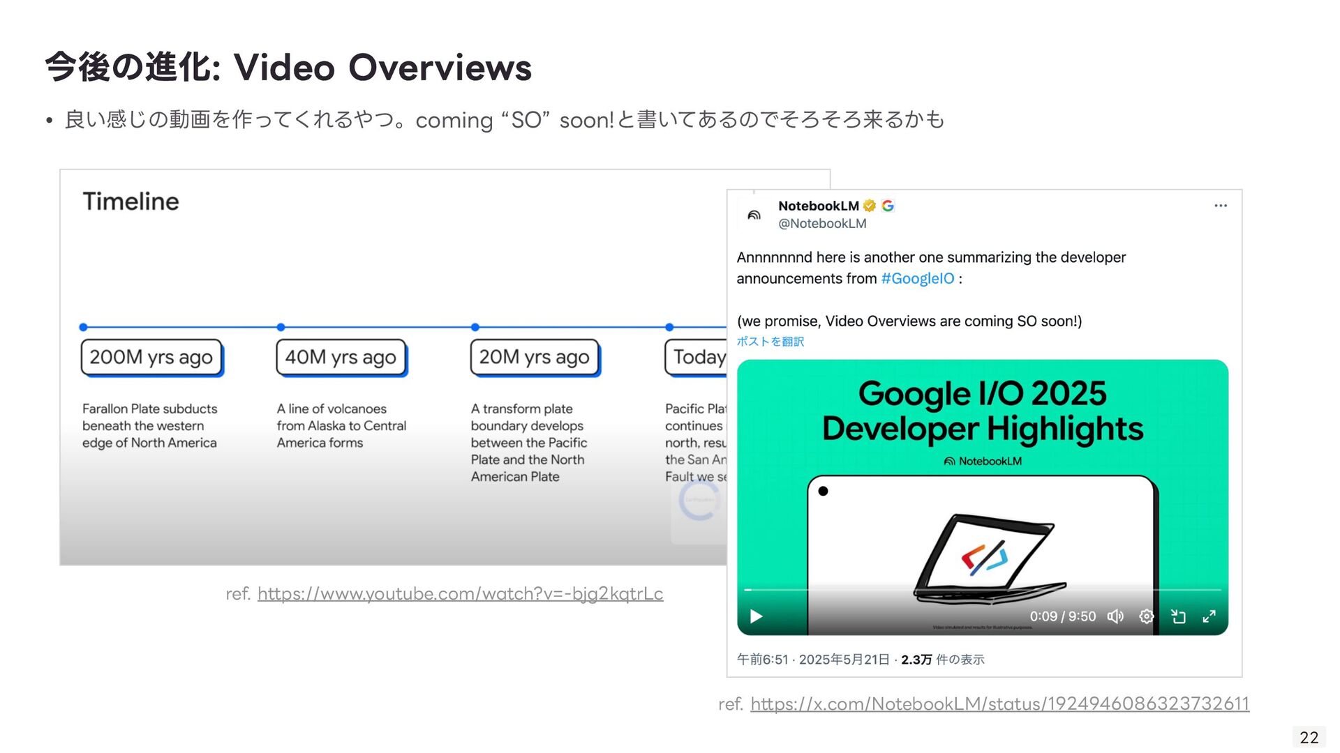
Task: Click the NotebookLM profile avatar
Action: [754, 215]
